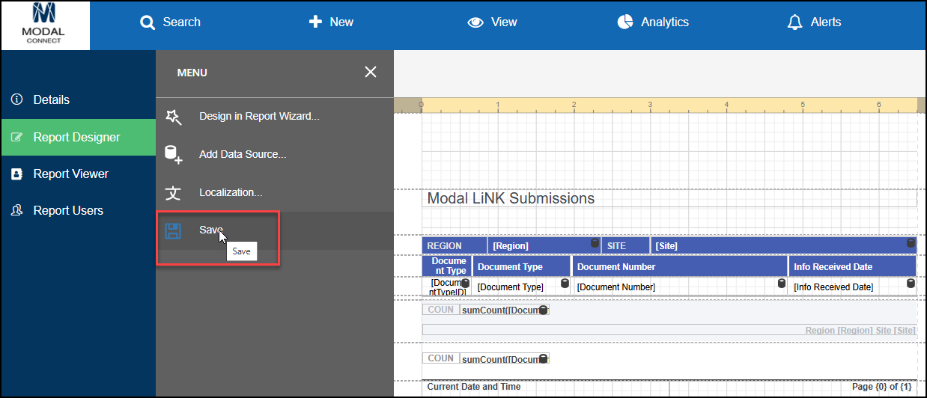Select the Modal LiNK Submissions title label
This screenshot has width=927, height=398.
669,198
